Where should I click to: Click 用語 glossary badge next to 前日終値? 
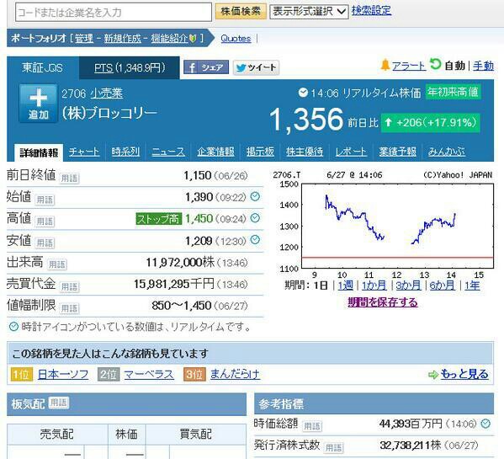70,179
